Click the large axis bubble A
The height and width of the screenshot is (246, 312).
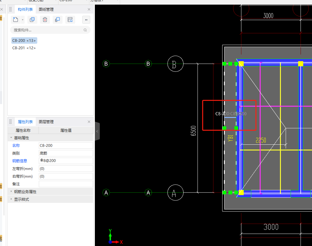tap(175, 192)
